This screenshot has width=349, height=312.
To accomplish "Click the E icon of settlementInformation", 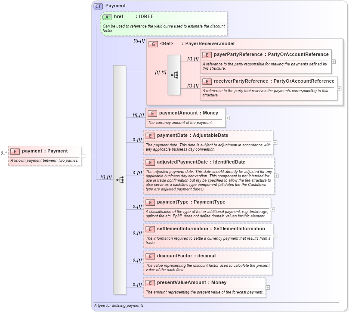I will point(150,229).
